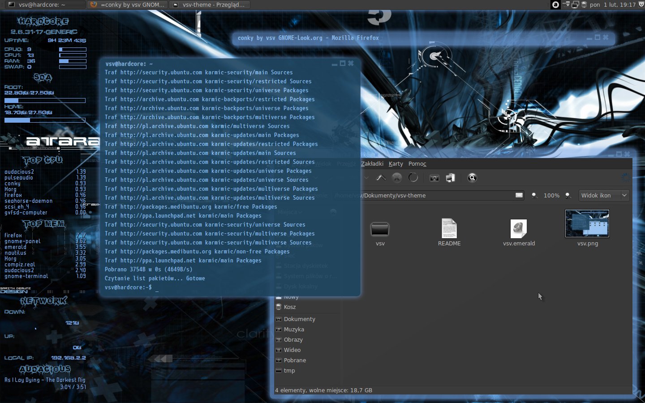Click terminal line 'Pobrano 3754B w 0s'
The height and width of the screenshot is (403, 645).
(148, 270)
